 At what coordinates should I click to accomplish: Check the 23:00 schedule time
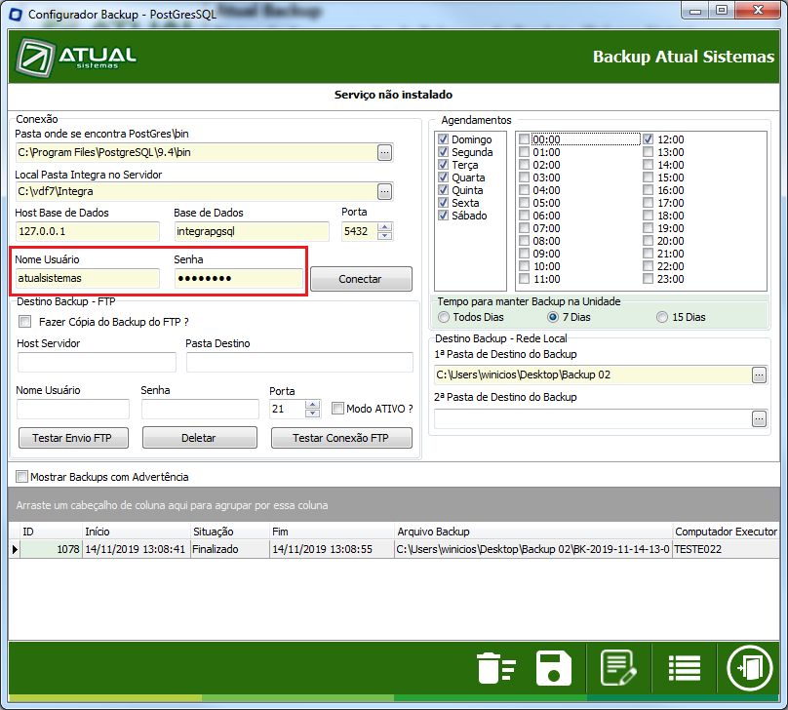click(649, 278)
